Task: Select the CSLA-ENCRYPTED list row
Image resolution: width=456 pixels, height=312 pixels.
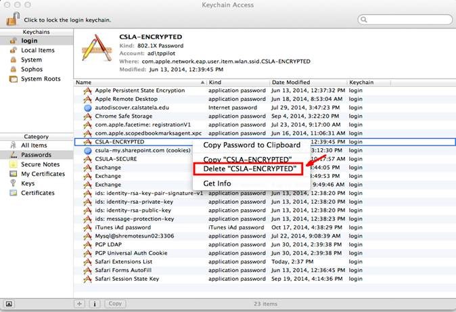Action: point(265,141)
